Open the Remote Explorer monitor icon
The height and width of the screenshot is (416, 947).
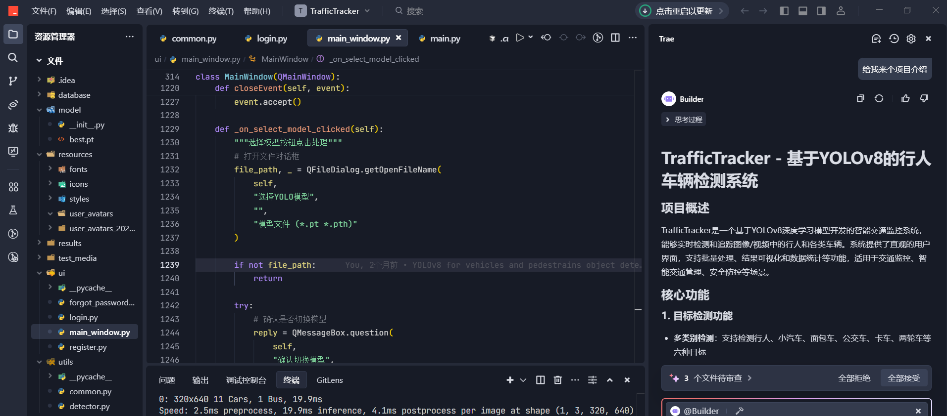click(x=13, y=151)
